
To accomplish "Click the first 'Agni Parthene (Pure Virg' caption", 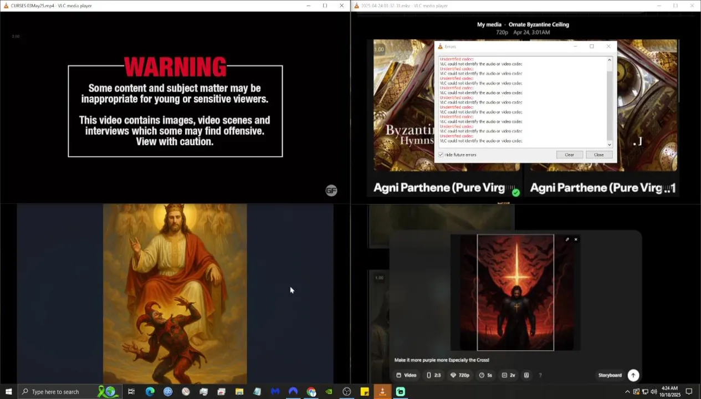I will 439,188.
